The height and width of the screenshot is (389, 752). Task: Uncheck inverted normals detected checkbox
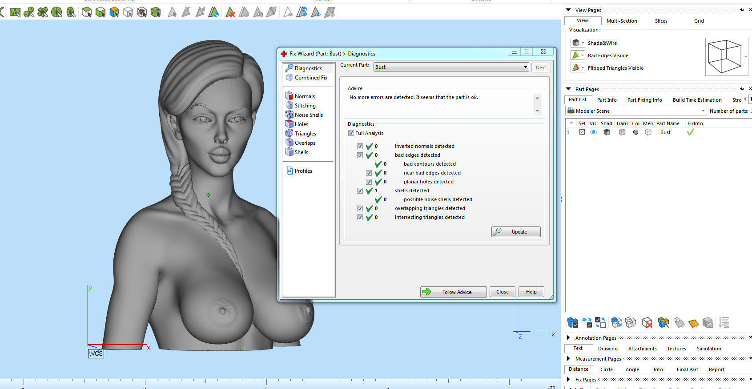(x=360, y=146)
